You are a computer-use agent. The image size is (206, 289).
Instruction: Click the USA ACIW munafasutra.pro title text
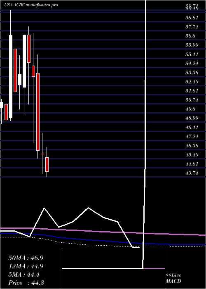coord(31,5)
